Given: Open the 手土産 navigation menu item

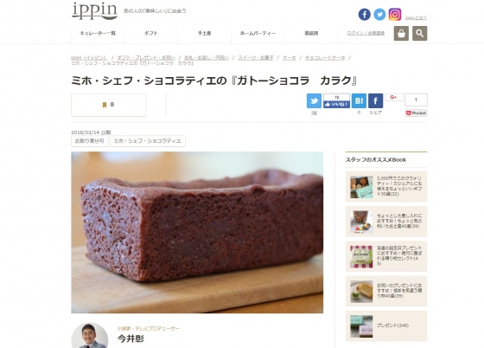Looking at the screenshot, I should [x=204, y=33].
